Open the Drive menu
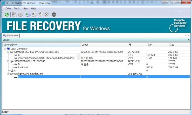The image size is (192, 115). [x=8, y=9]
